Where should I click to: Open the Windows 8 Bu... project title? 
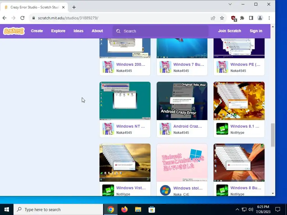tap(246, 188)
